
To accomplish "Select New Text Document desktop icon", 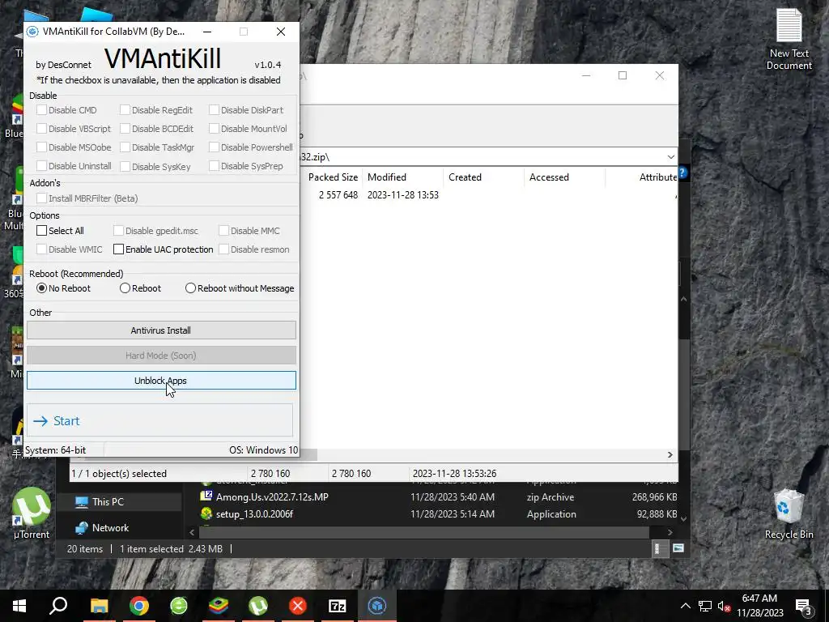I will coord(789,40).
